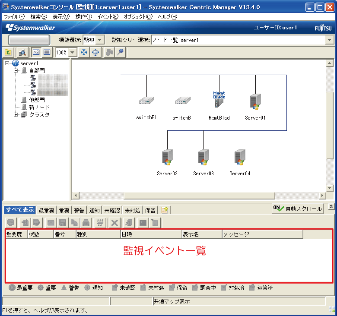The width and height of the screenshot is (337, 316).
Task: Collapse event pane with double-chevron button
Action: click(331, 207)
